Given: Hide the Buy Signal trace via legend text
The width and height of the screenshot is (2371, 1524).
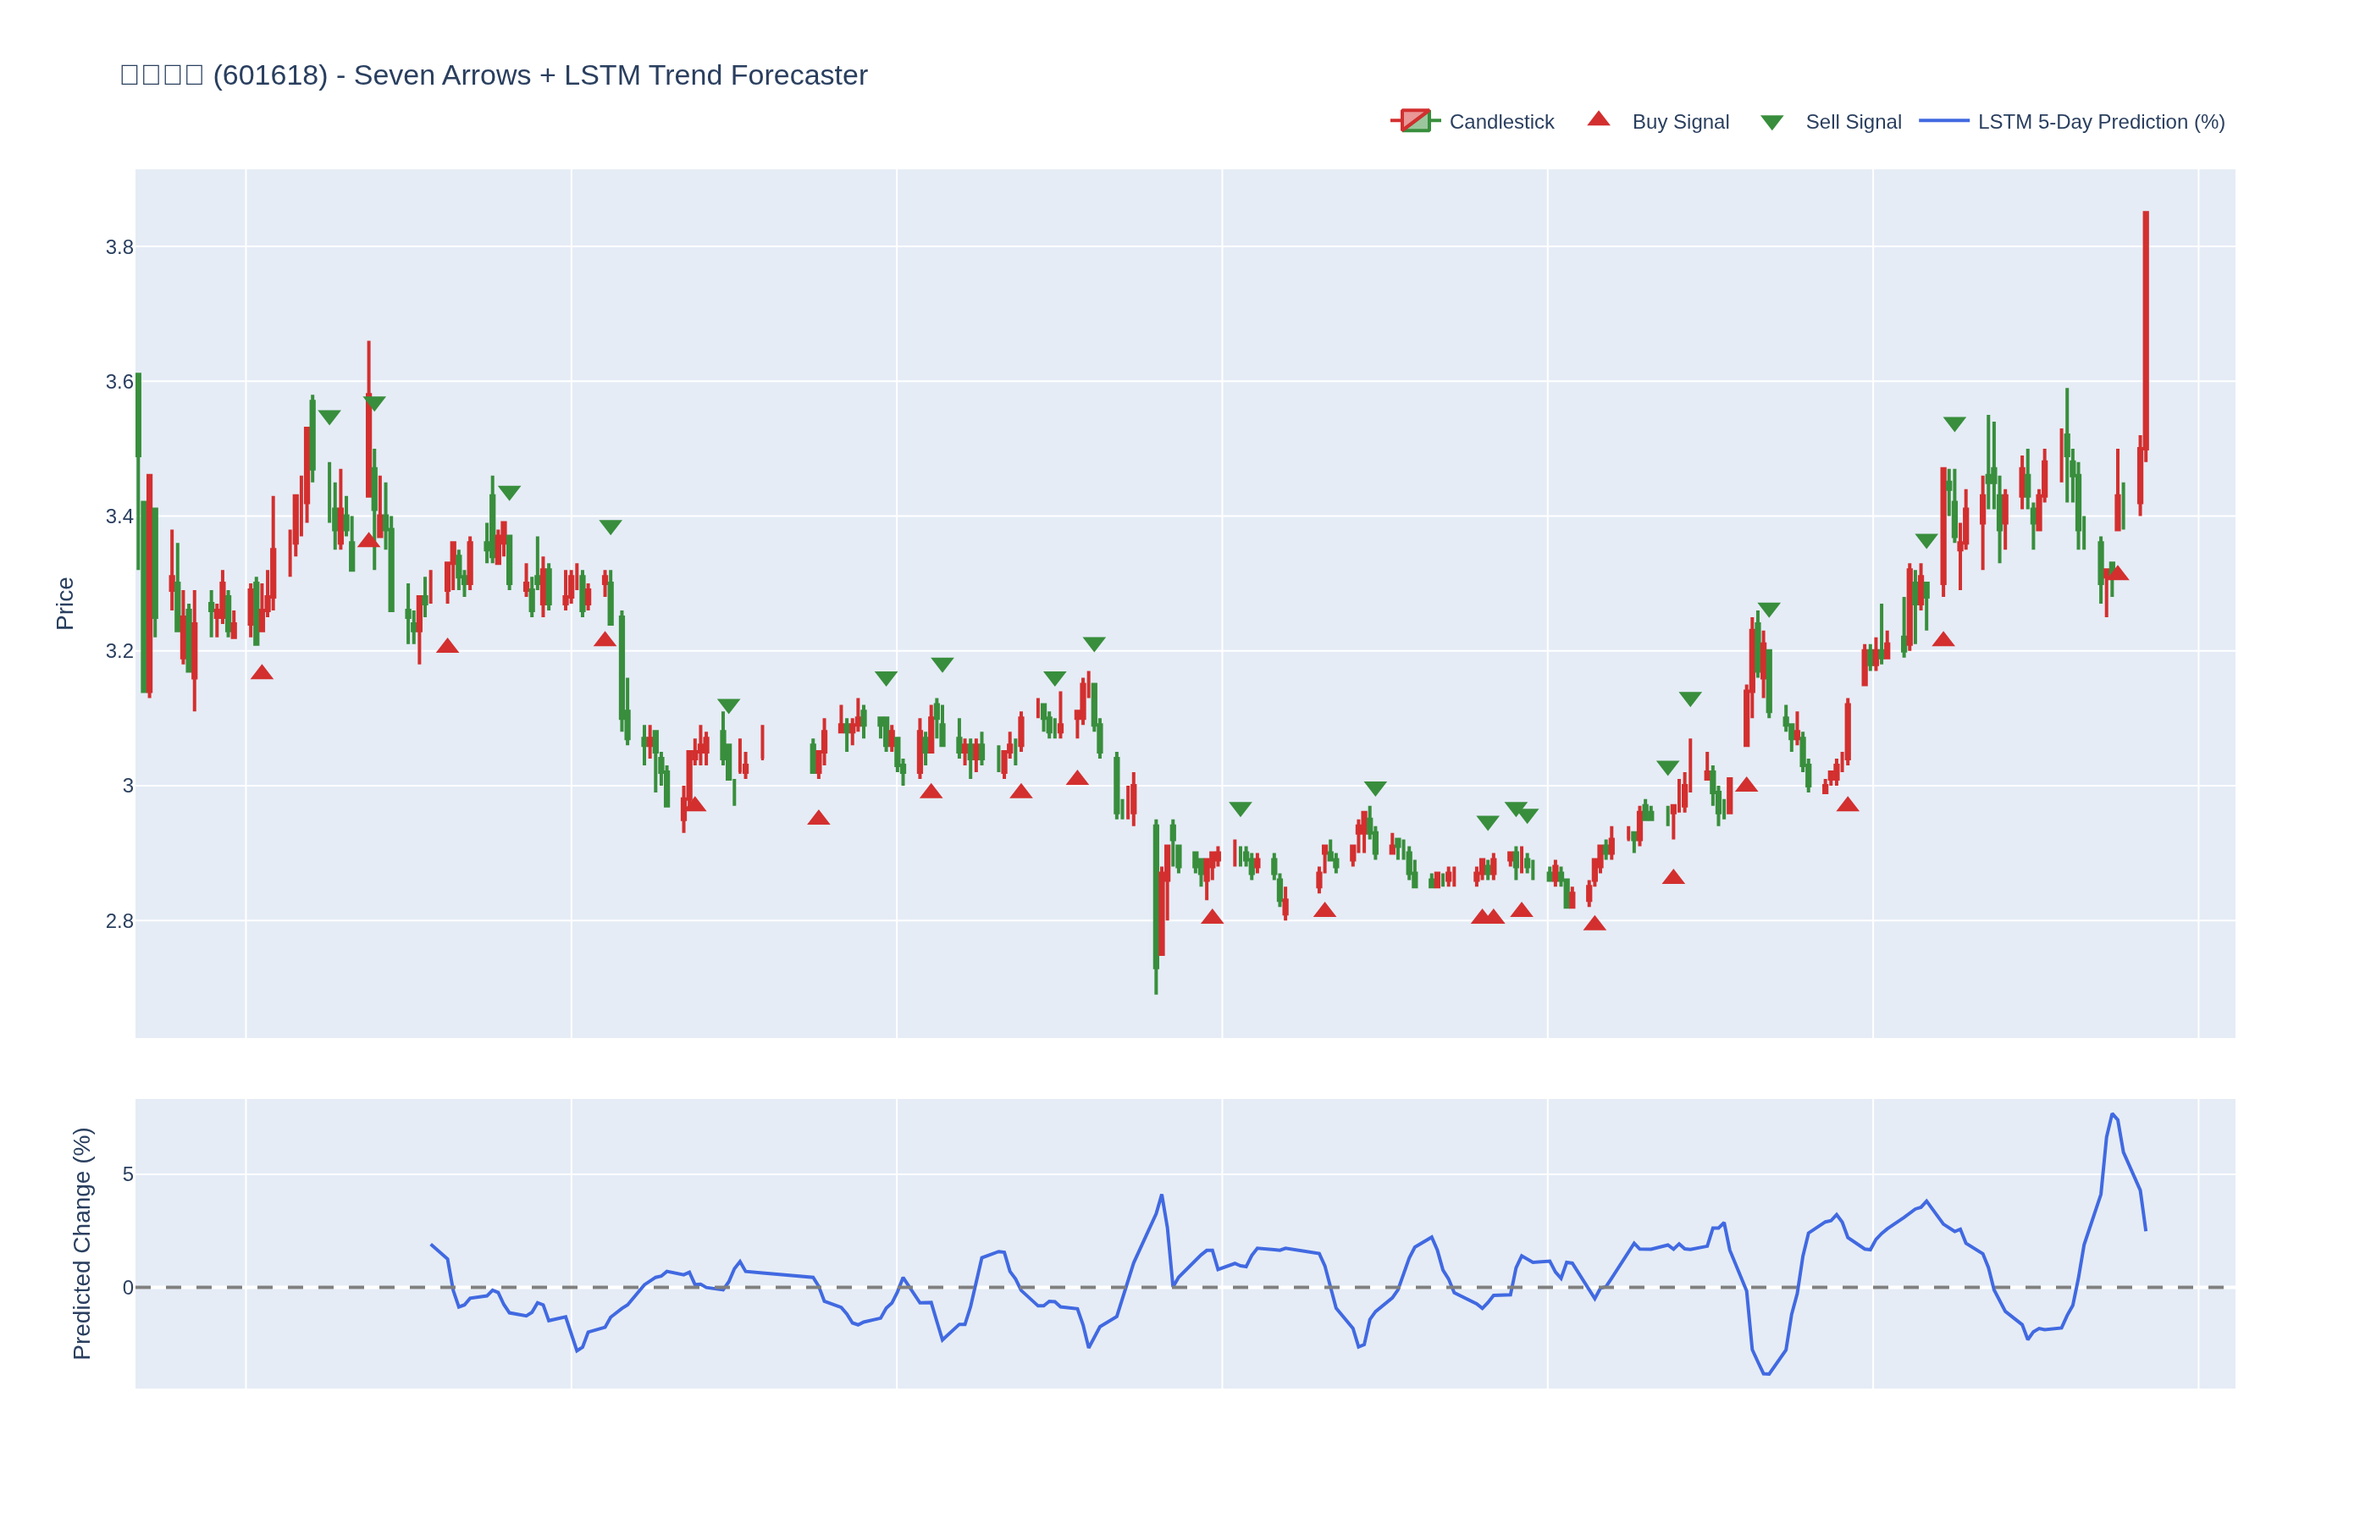Looking at the screenshot, I should point(1679,122).
